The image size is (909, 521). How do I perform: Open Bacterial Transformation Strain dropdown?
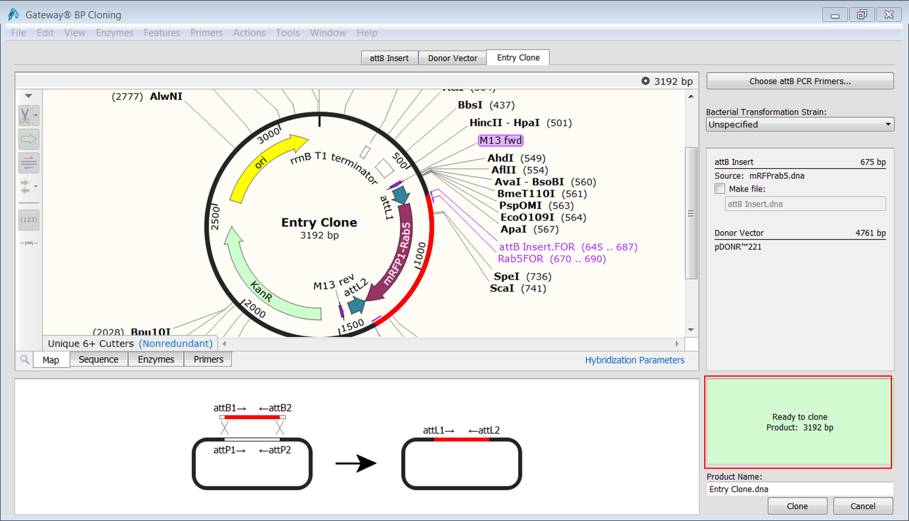click(800, 124)
